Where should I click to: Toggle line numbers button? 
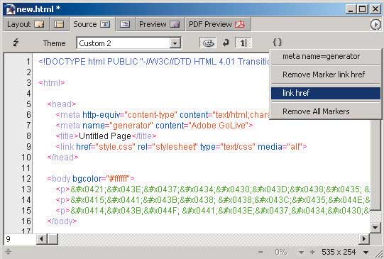point(243,43)
